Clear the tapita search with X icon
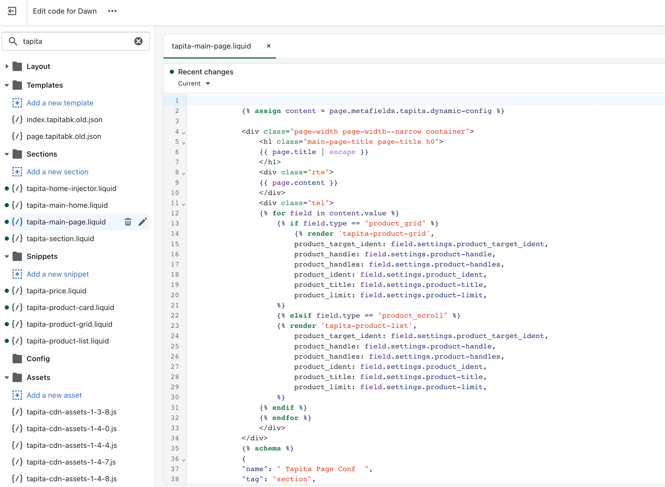Viewport: 665px width, 487px height. click(x=138, y=41)
